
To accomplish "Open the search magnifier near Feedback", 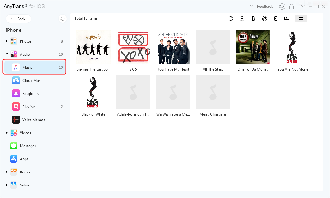I will [x=282, y=6].
